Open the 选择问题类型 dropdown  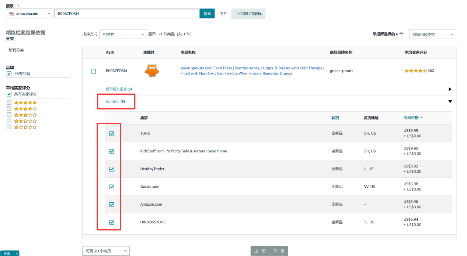[432, 35]
